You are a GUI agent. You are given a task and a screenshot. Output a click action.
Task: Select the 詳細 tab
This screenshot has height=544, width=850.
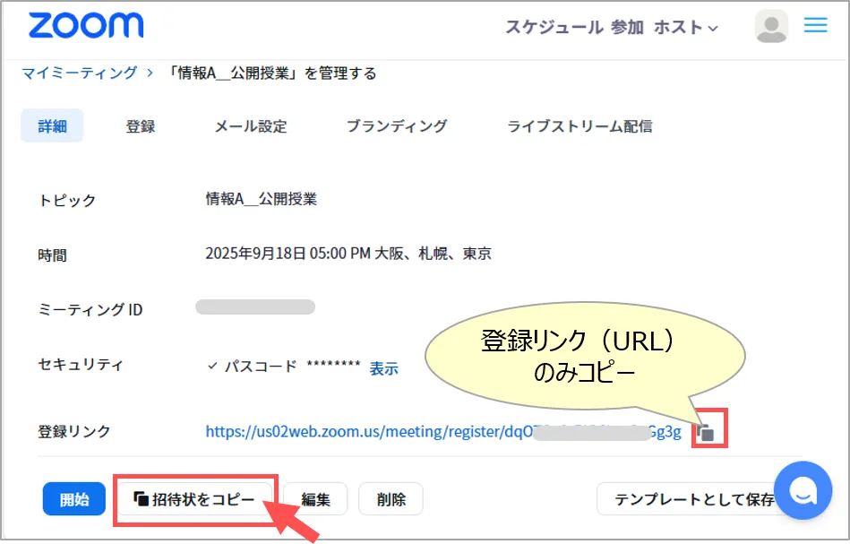click(52, 126)
